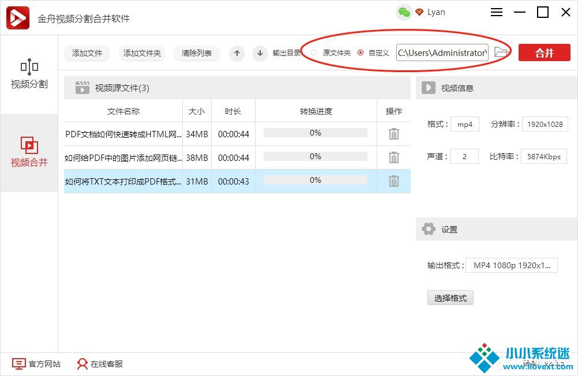Open the 输出格式 MP4 1080p dropdown

click(x=511, y=265)
